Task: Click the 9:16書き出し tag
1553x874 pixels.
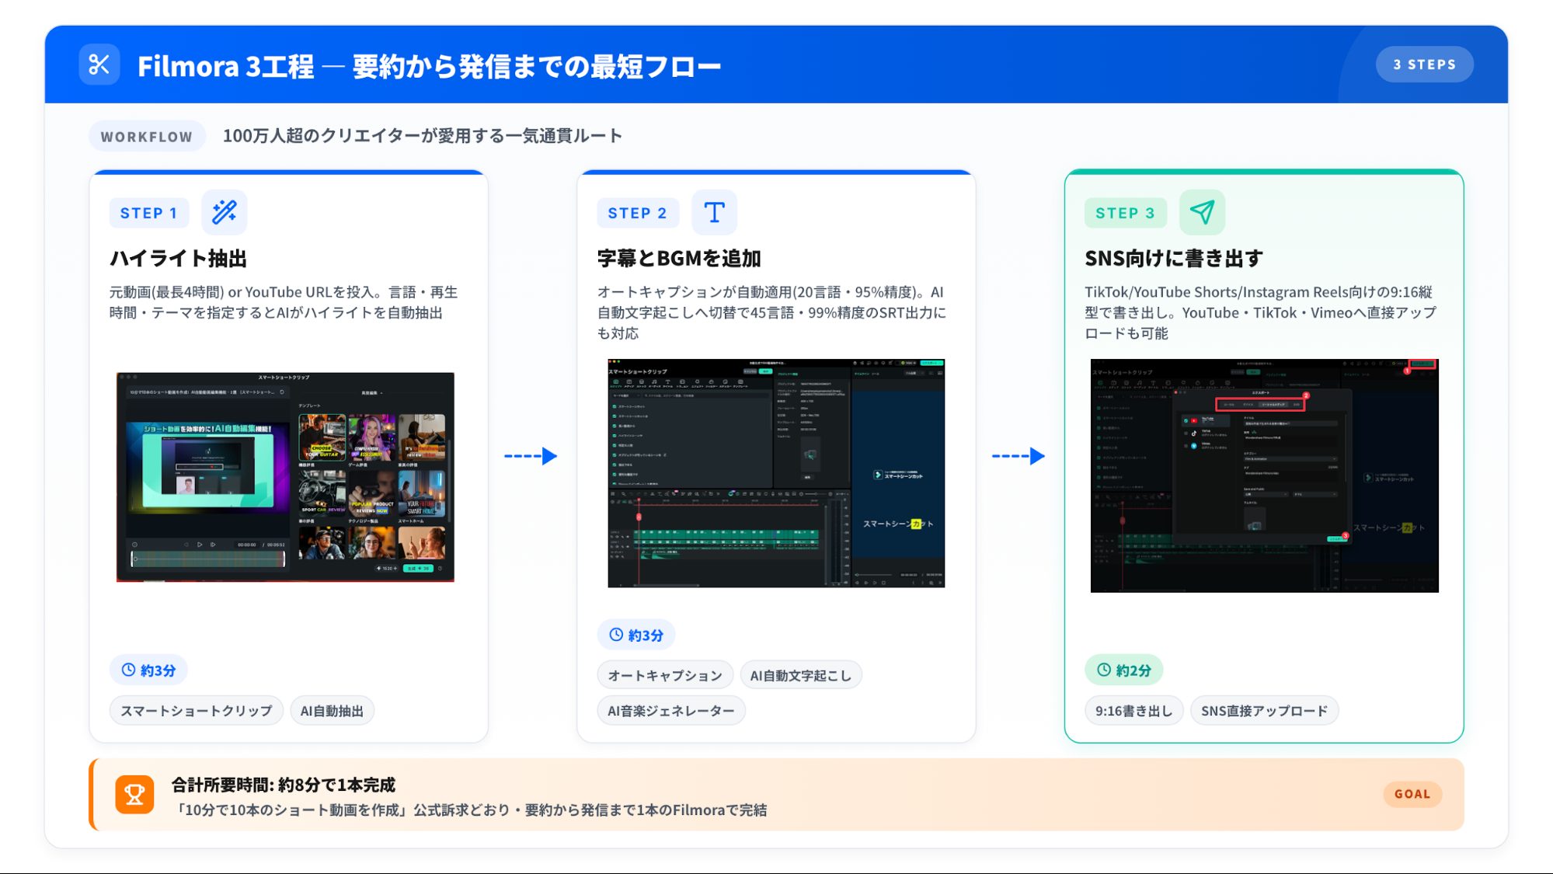Action: click(x=1134, y=711)
